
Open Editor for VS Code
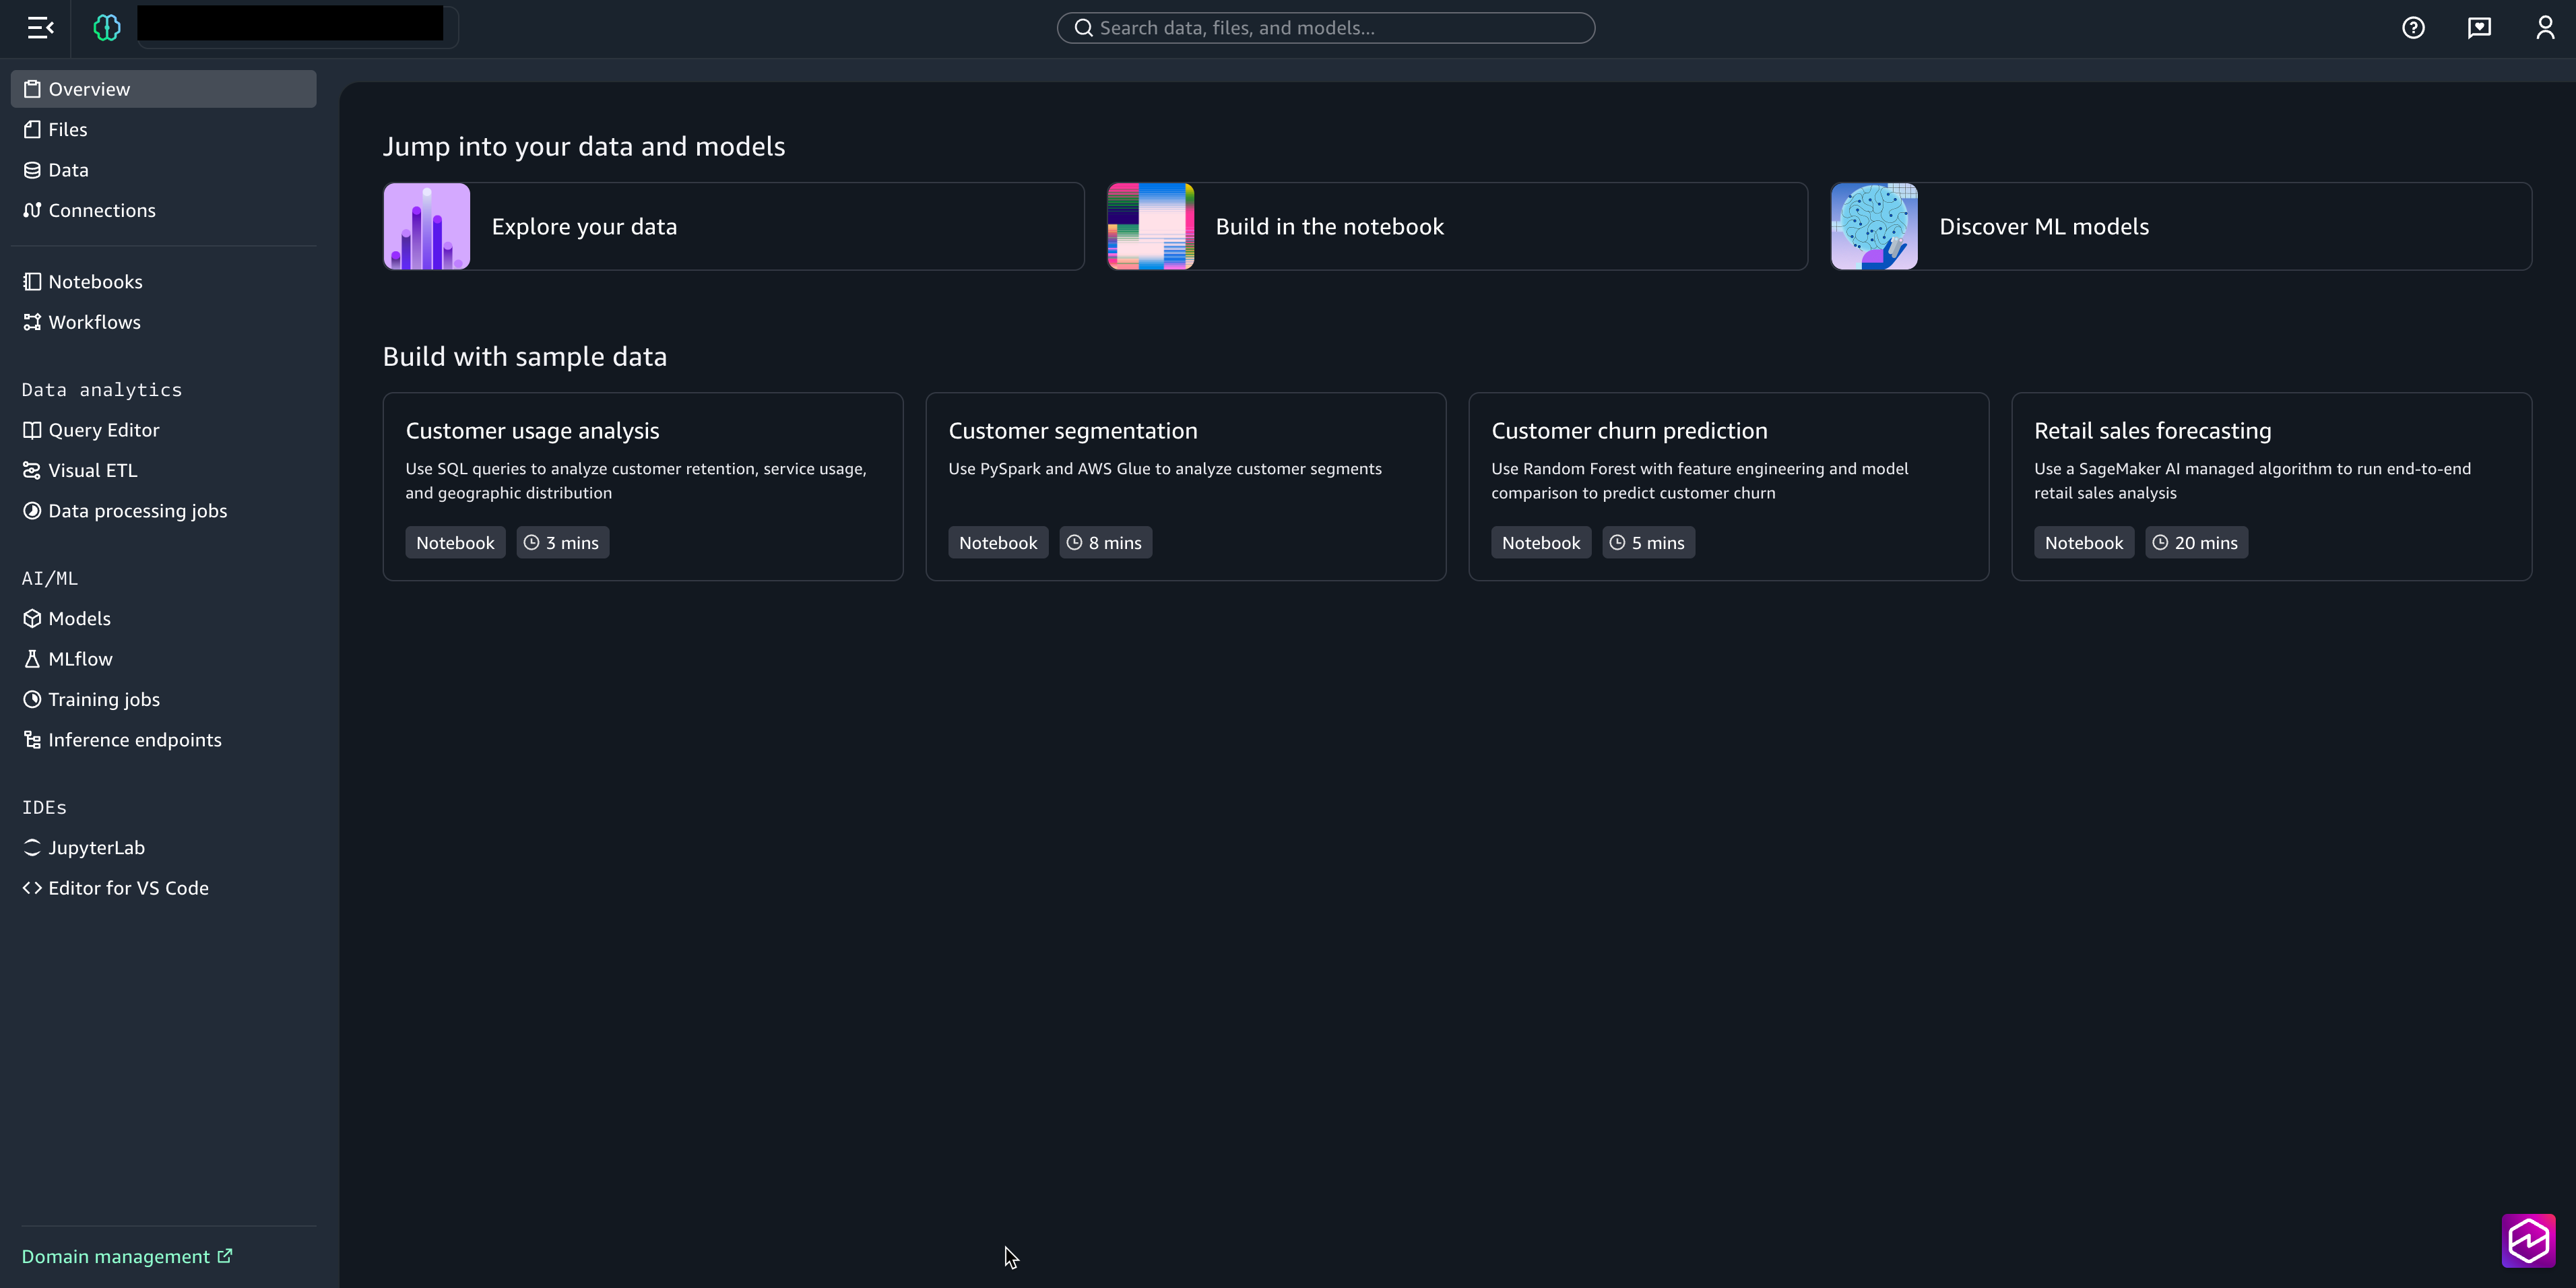pos(128,889)
